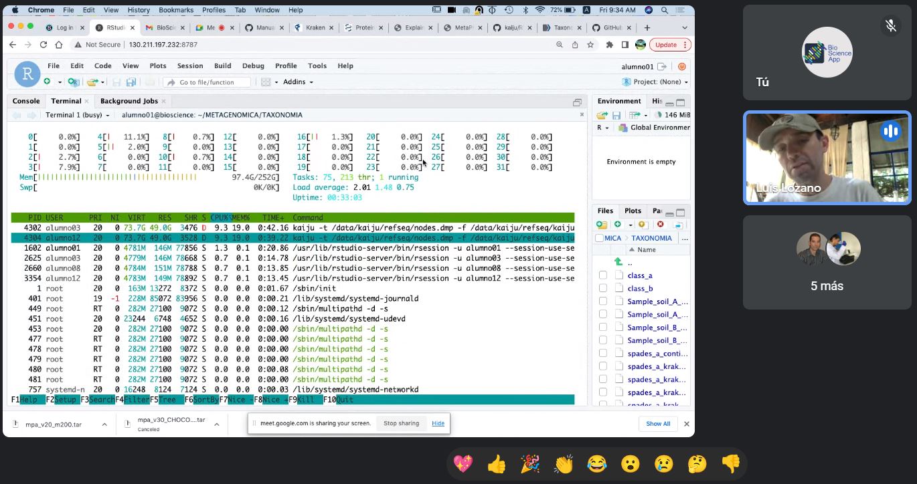Click the Load Workspace icon in Environment pane
Viewport: 917px width, 484px height.
602,115
